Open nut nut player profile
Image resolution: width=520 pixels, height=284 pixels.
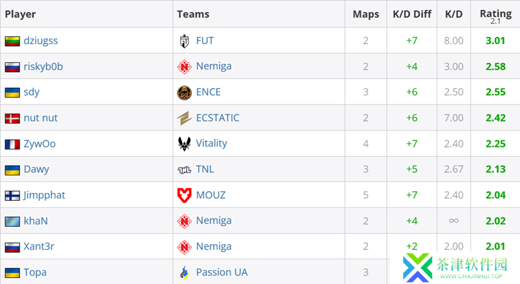(40, 118)
